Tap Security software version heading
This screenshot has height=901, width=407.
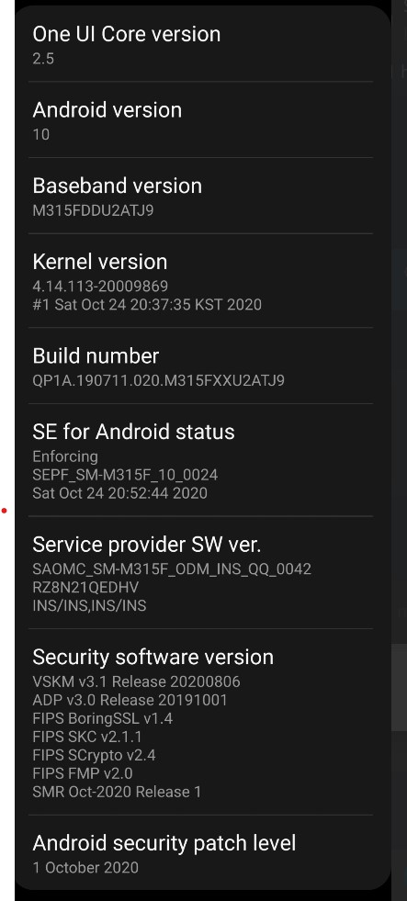click(153, 657)
